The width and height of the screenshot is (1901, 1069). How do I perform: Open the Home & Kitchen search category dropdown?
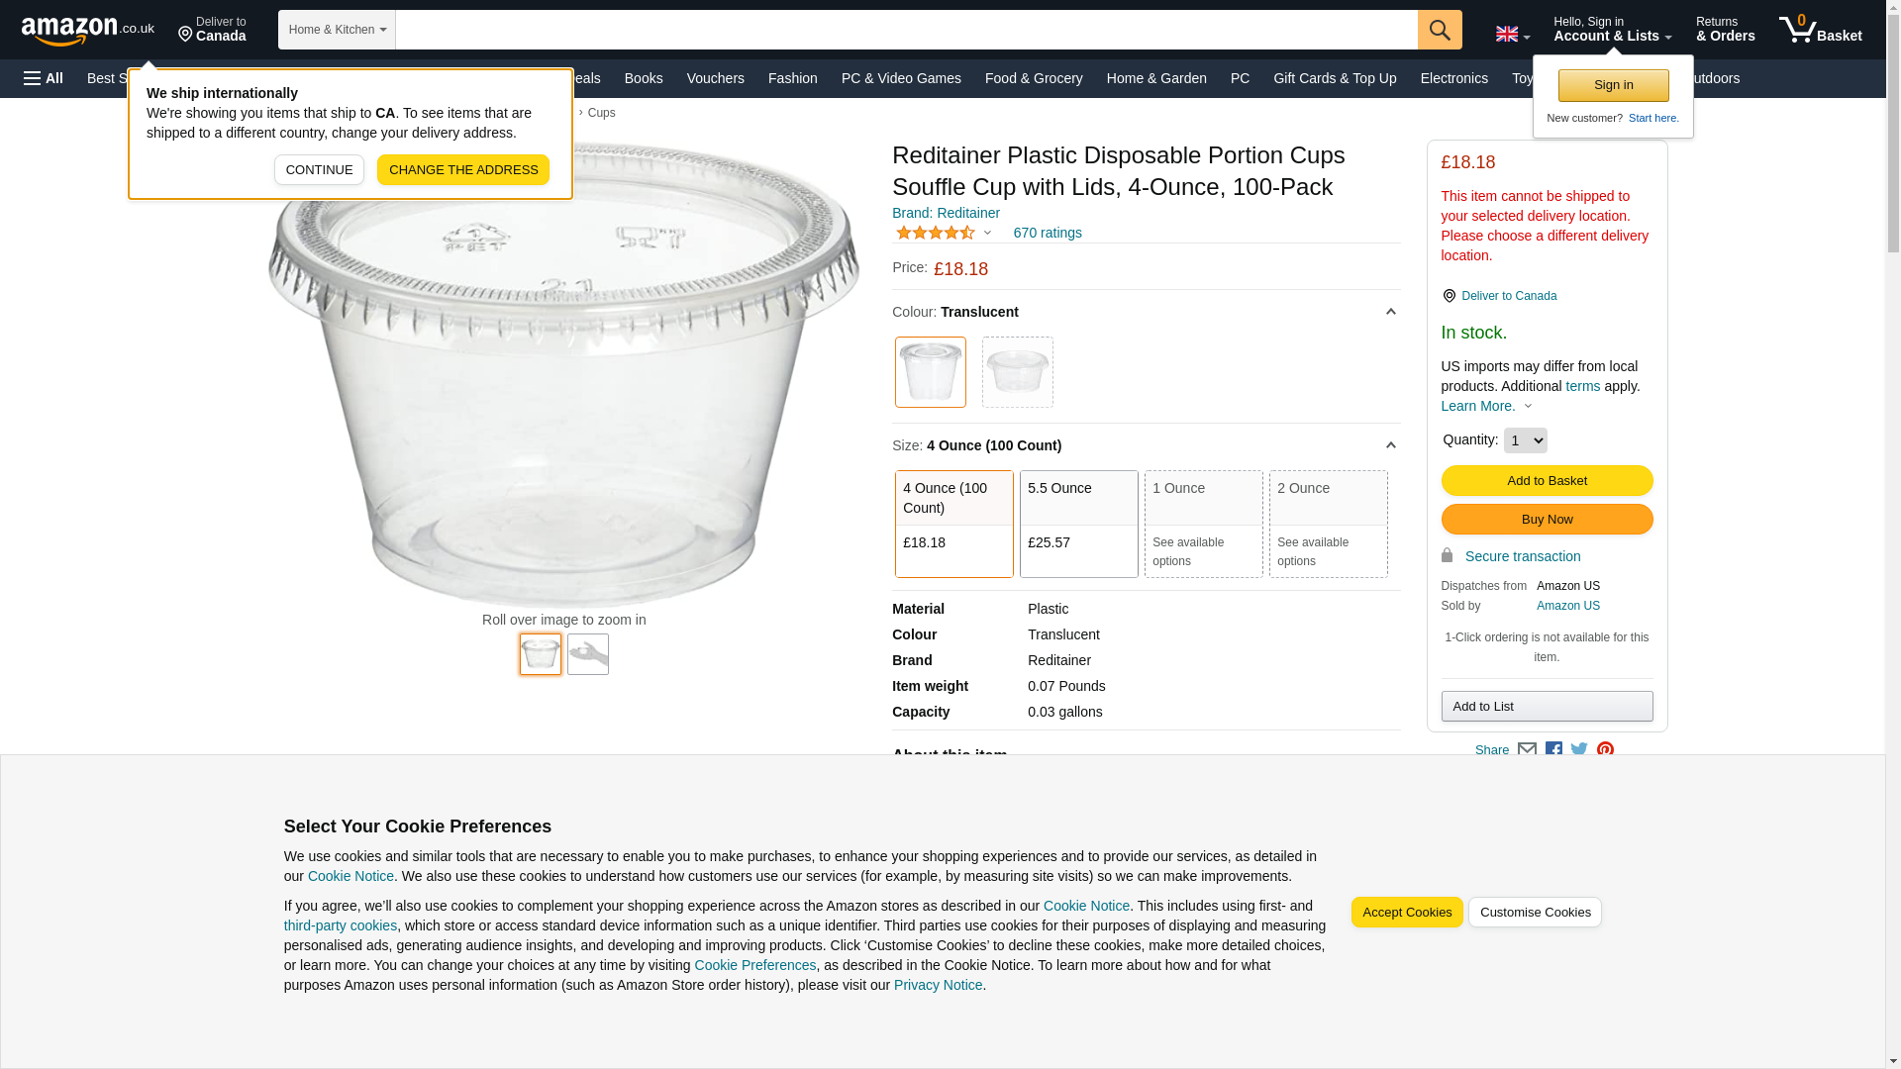[337, 30]
